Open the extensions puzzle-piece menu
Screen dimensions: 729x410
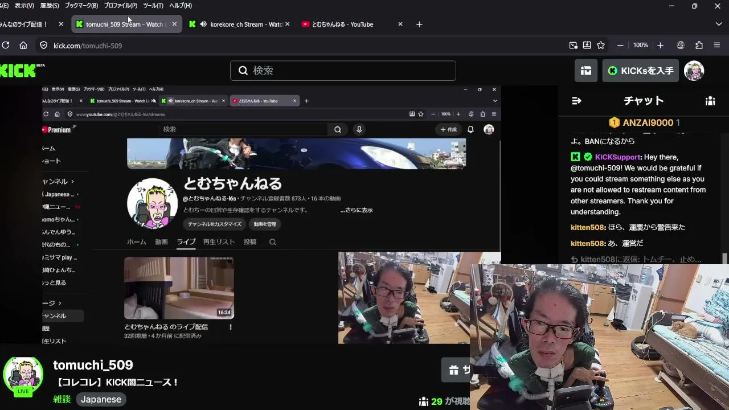coord(699,45)
